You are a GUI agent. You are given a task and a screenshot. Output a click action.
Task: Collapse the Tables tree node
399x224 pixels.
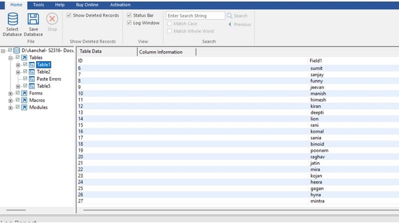click(x=10, y=58)
